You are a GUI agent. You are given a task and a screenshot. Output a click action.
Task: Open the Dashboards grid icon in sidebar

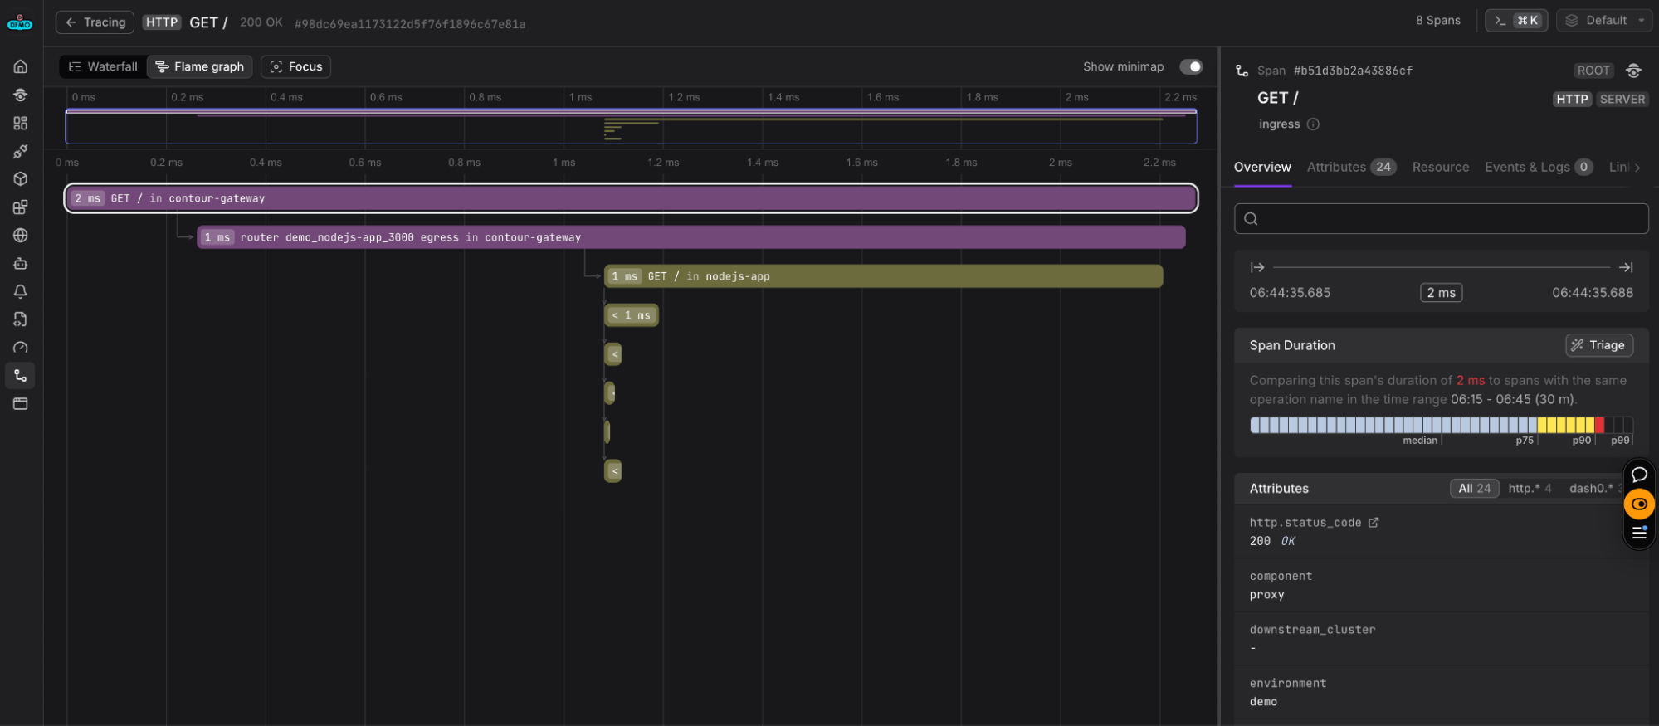[21, 123]
